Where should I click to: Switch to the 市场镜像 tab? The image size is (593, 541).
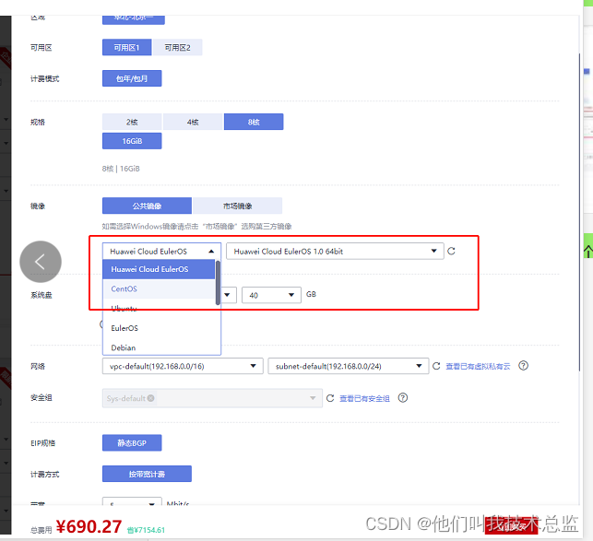coord(238,206)
